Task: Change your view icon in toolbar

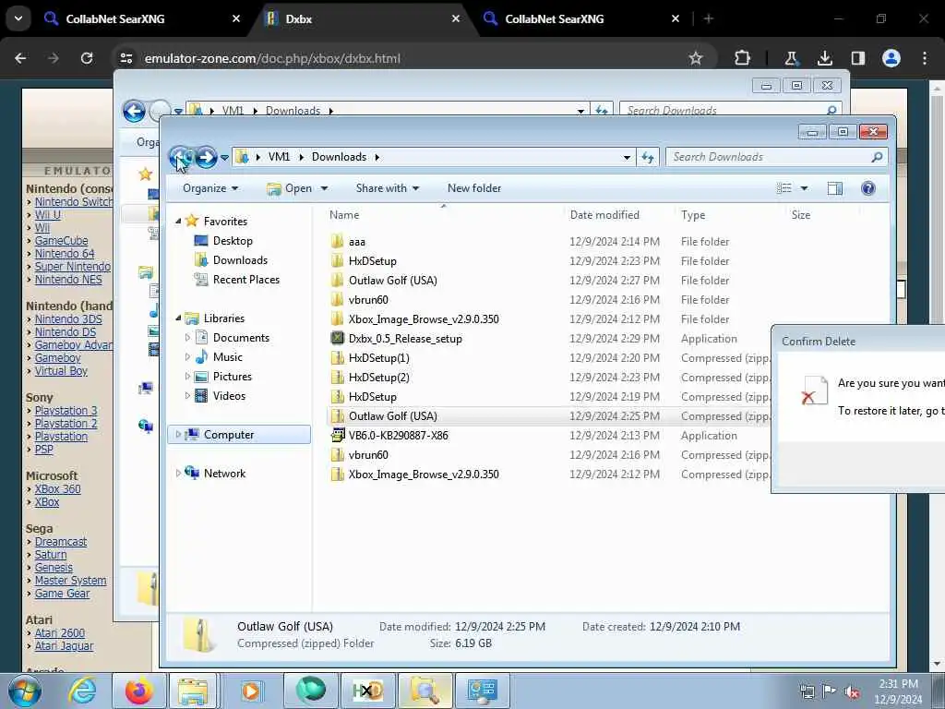Action: (784, 188)
